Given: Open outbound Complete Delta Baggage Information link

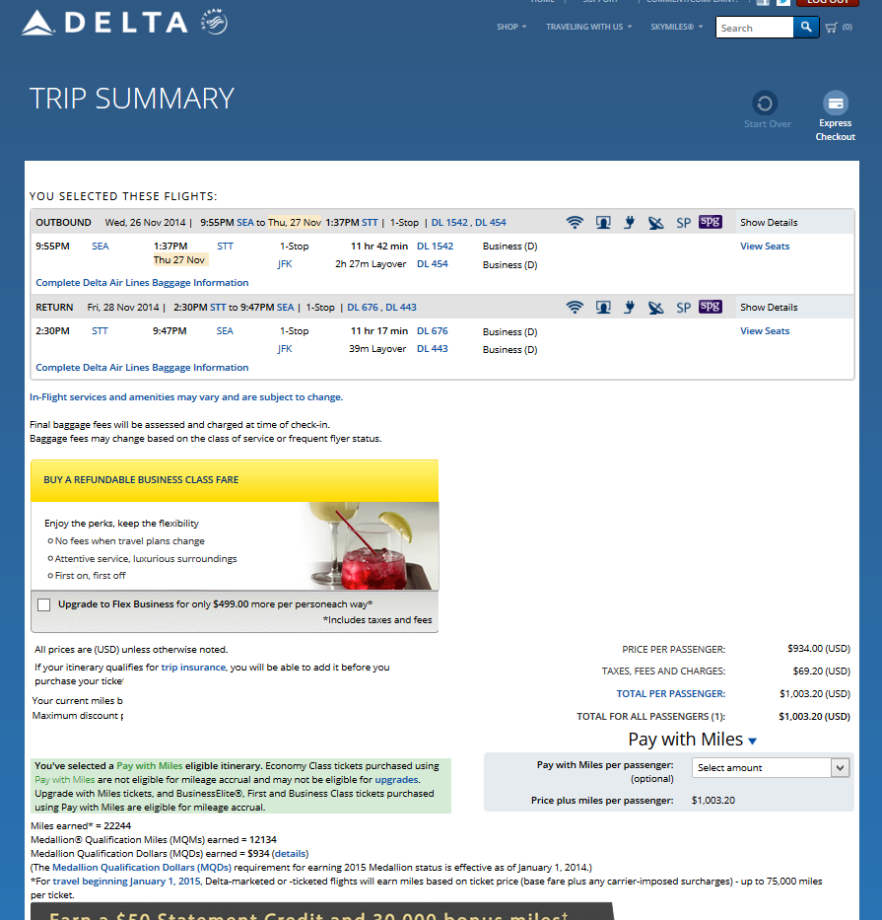Looking at the screenshot, I should pos(142,283).
